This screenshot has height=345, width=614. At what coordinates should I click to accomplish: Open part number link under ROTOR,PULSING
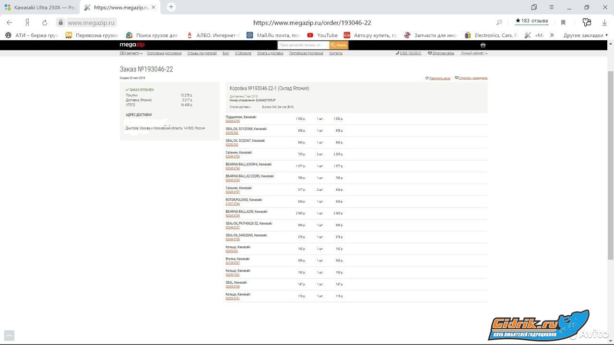tap(232, 204)
